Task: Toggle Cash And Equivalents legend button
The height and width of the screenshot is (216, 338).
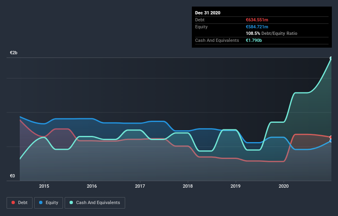Action: [95, 203]
